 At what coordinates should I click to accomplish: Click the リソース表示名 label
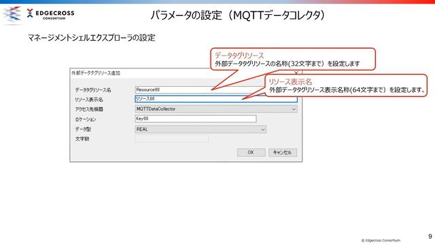pos(89,100)
